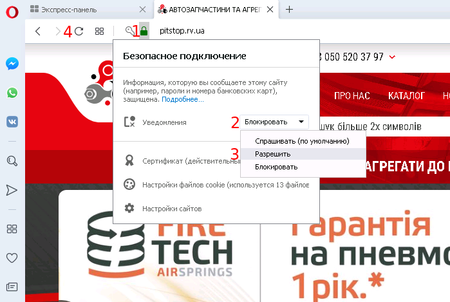Open cookie file settings entry

pos(216,185)
